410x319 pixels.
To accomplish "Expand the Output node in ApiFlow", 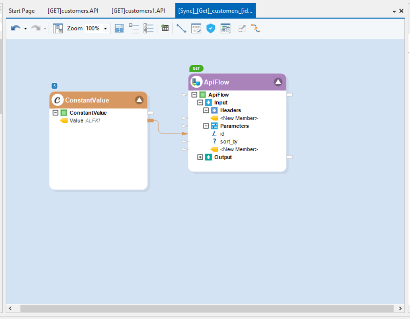I will 200,157.
